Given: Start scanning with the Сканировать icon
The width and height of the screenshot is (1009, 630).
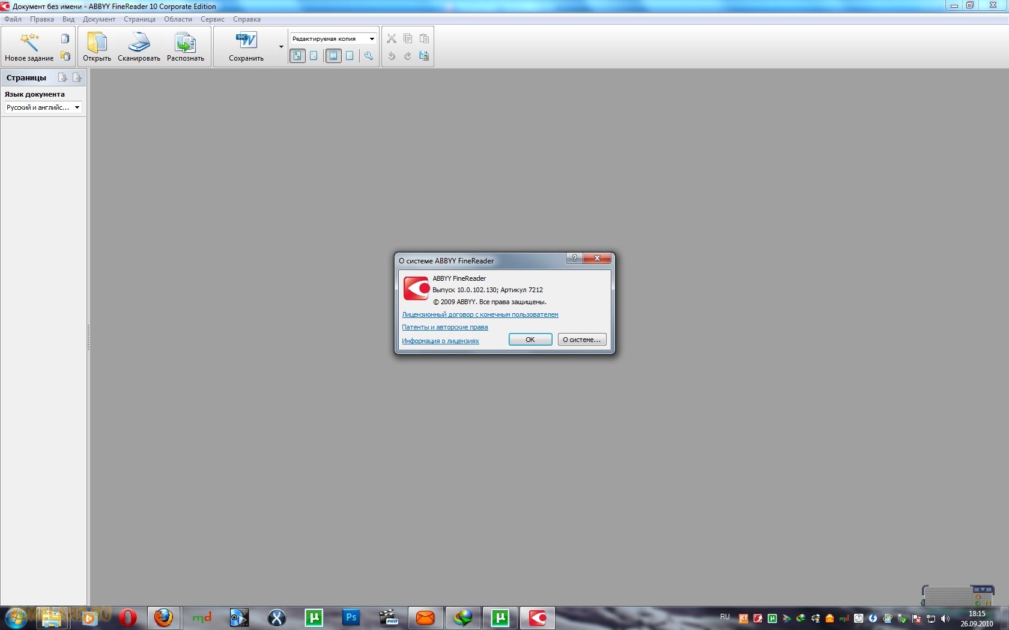Looking at the screenshot, I should (x=139, y=42).
